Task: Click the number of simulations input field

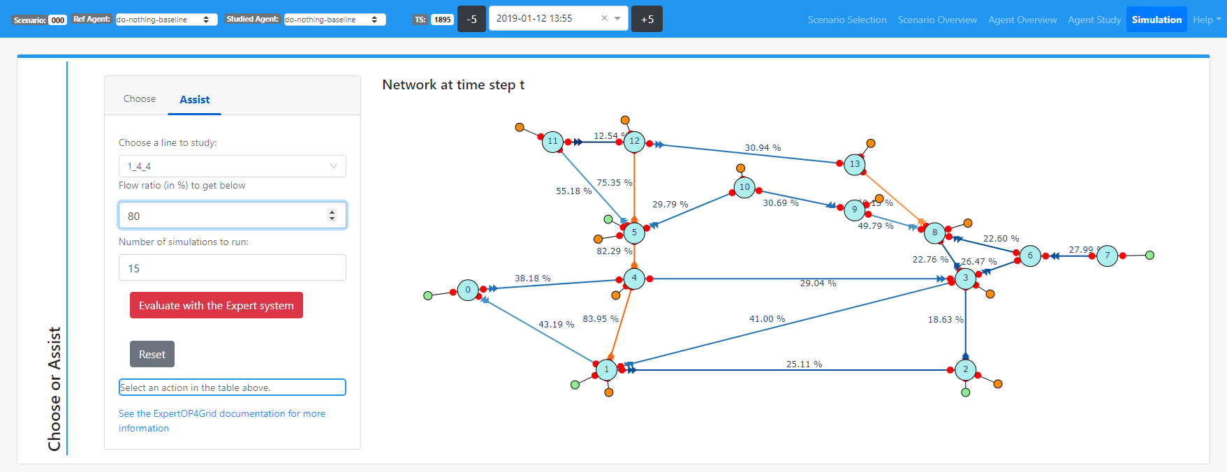Action: [233, 268]
